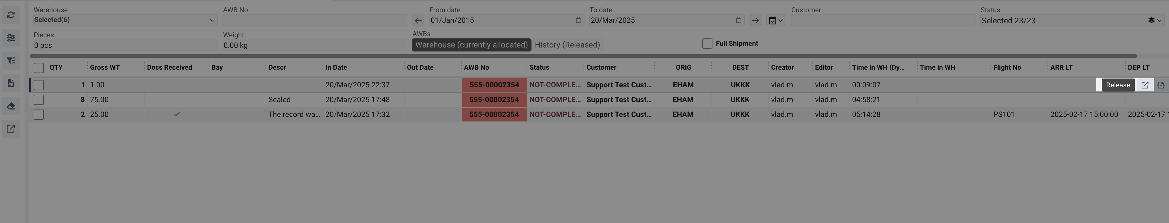This screenshot has width=1169, height=223.
Task: Tick the select-all checkbox in table header
Action: (39, 68)
